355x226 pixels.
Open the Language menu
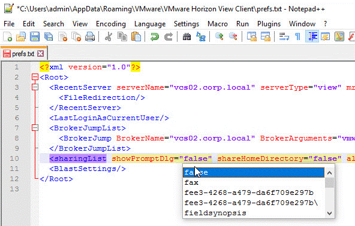click(x=150, y=24)
